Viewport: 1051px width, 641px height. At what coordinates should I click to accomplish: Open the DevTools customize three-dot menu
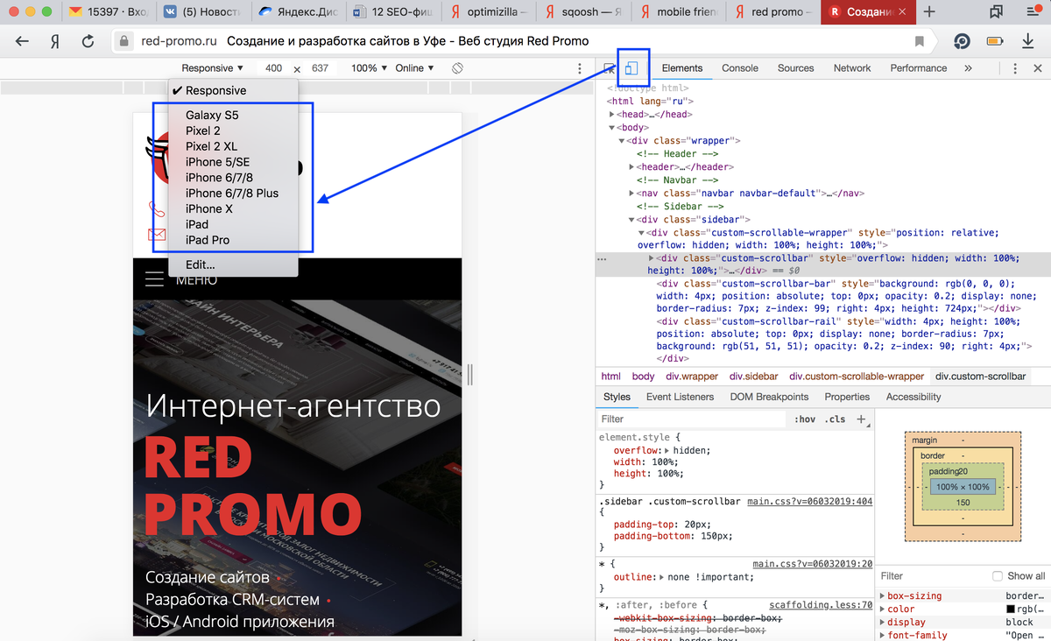(x=1014, y=68)
